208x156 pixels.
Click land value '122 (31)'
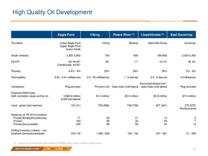(x=75, y=105)
